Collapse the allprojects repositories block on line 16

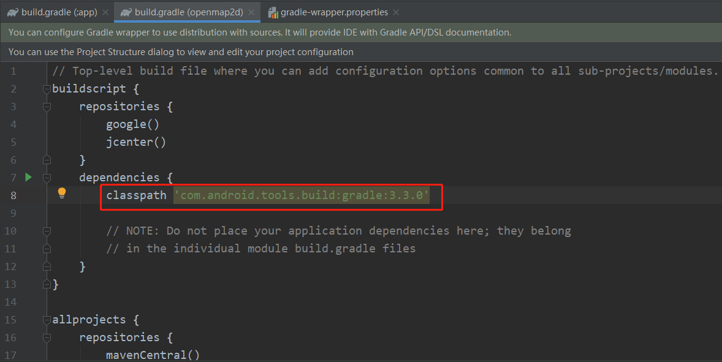click(x=47, y=337)
